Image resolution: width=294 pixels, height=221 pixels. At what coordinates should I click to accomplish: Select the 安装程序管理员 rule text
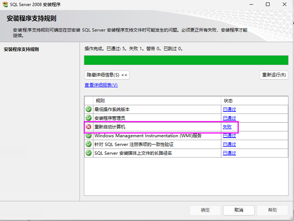point(110,118)
